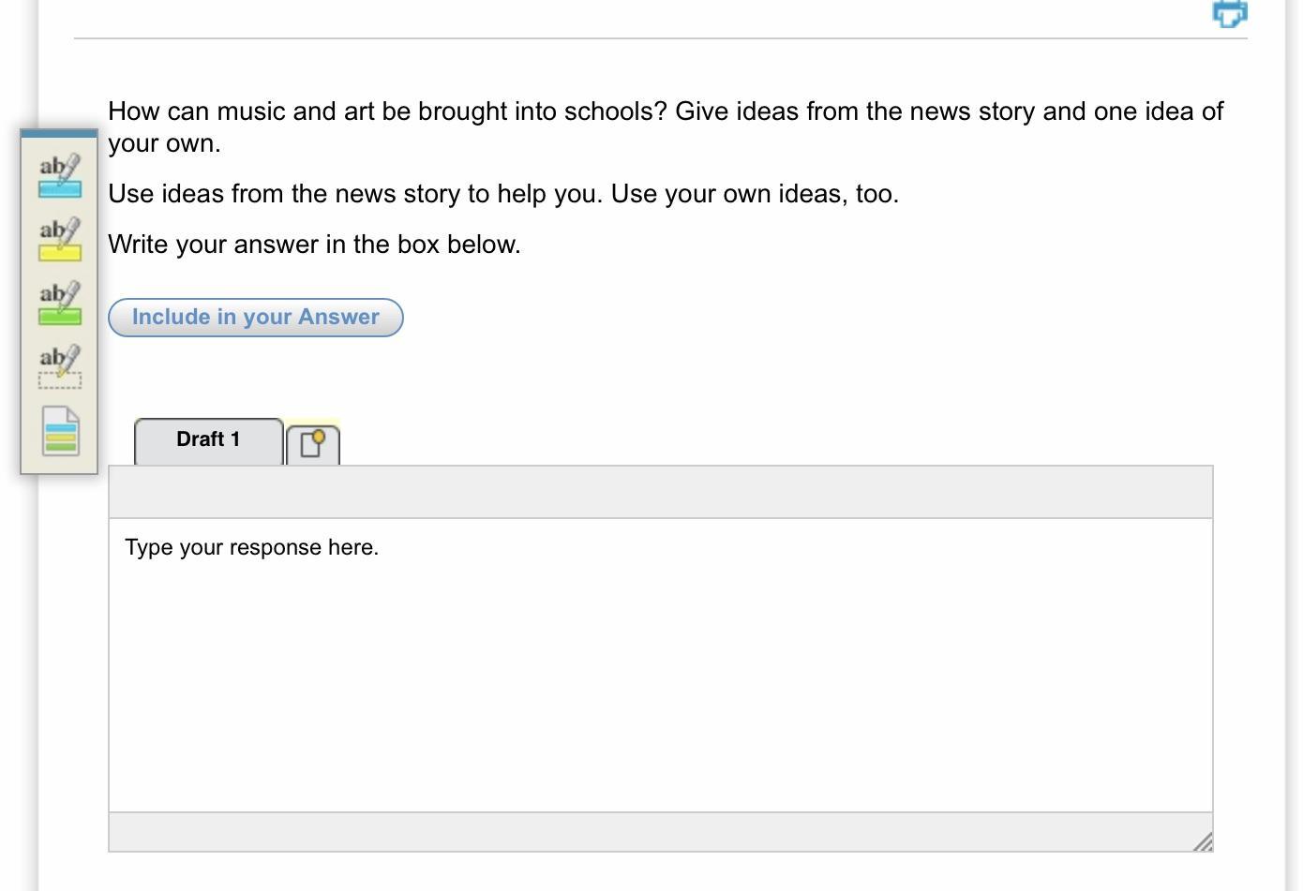
Task: Choose the highlight eraser tool
Action: [59, 364]
